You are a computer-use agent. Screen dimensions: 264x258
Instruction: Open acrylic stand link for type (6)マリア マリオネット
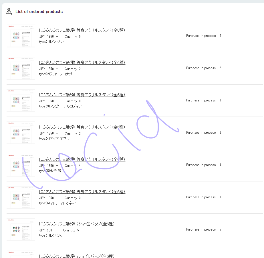coord(82,191)
